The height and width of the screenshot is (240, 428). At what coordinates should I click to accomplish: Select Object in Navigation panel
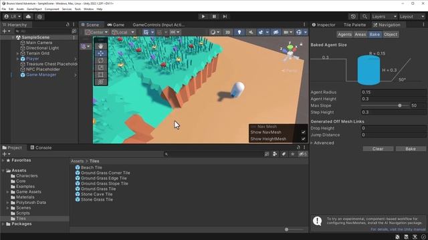click(391, 35)
